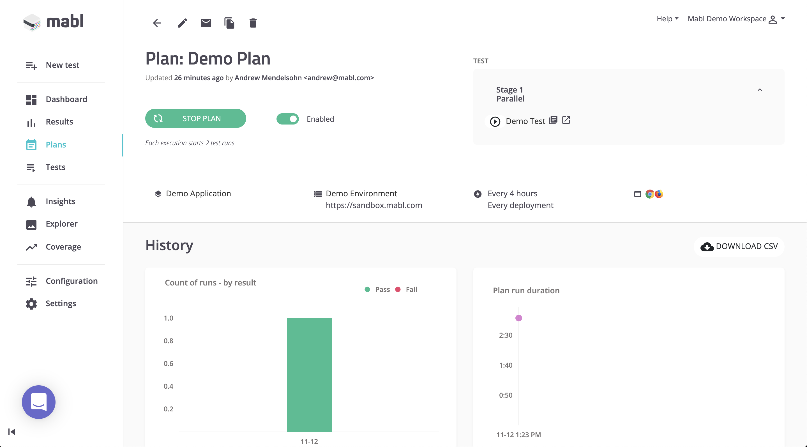This screenshot has height=447, width=807.
Task: Click the pencil edit plan icon
Action: coord(182,23)
